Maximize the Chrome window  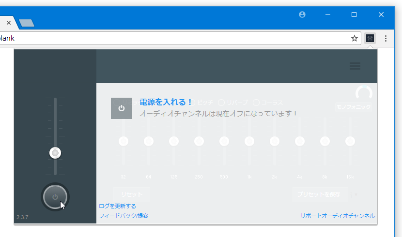point(354,15)
